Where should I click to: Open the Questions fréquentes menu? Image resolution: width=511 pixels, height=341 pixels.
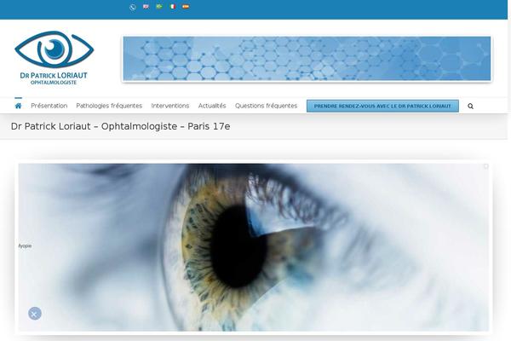pos(267,106)
